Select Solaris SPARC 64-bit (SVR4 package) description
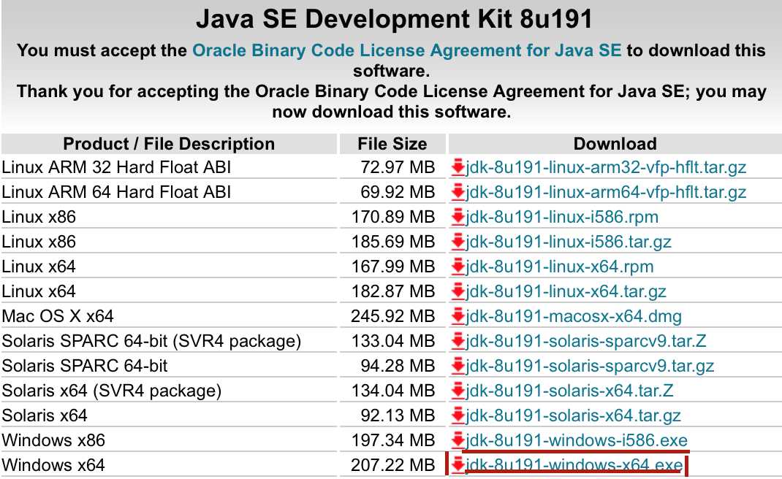This screenshot has width=782, height=479. pyautogui.click(x=151, y=341)
